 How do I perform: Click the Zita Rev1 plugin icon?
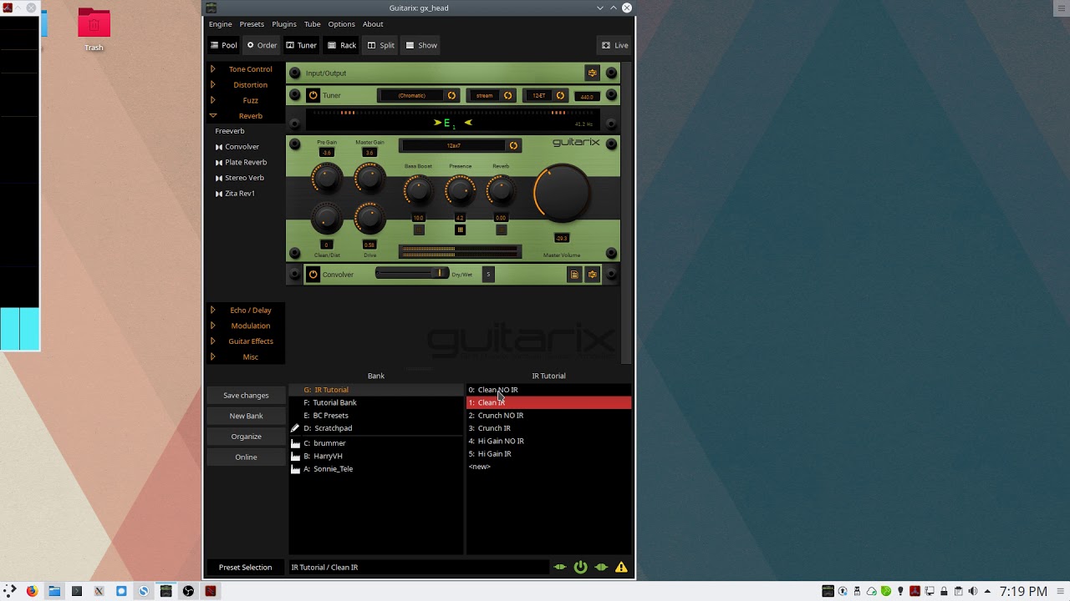tap(219, 194)
